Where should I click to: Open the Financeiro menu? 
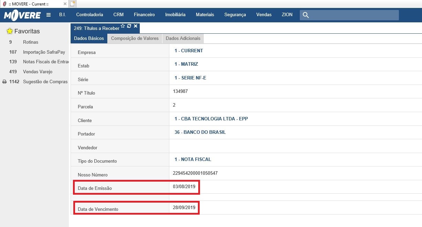144,15
